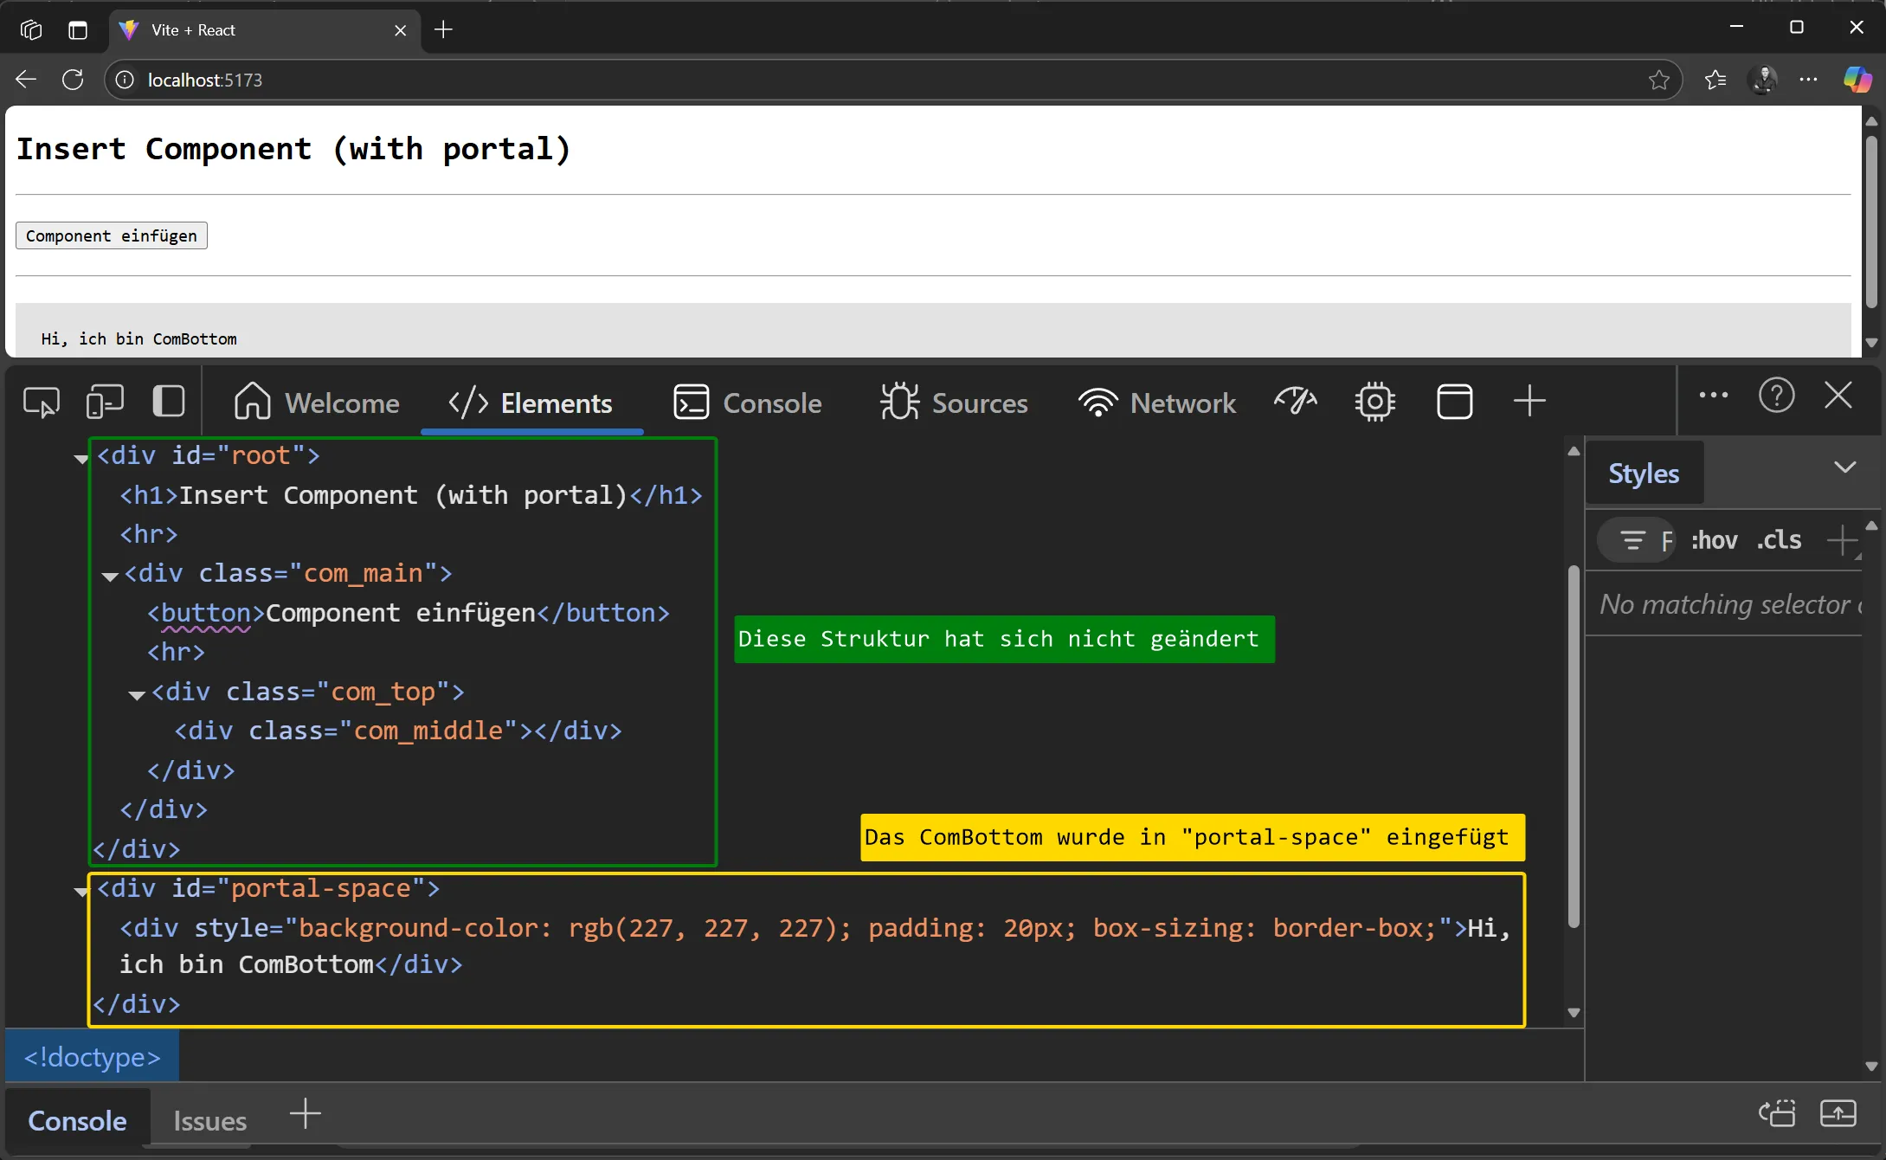Open a new browser tab
Image resolution: width=1886 pixels, height=1160 pixels.
pyautogui.click(x=443, y=29)
